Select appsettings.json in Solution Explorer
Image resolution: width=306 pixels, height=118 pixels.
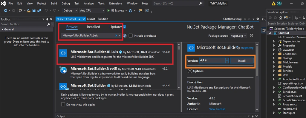pos(293,83)
